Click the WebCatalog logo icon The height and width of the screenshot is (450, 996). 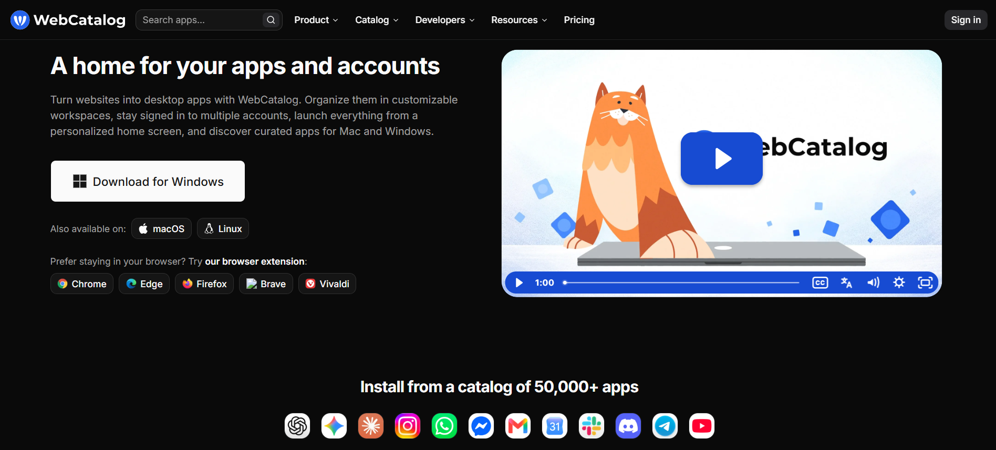[x=20, y=20]
